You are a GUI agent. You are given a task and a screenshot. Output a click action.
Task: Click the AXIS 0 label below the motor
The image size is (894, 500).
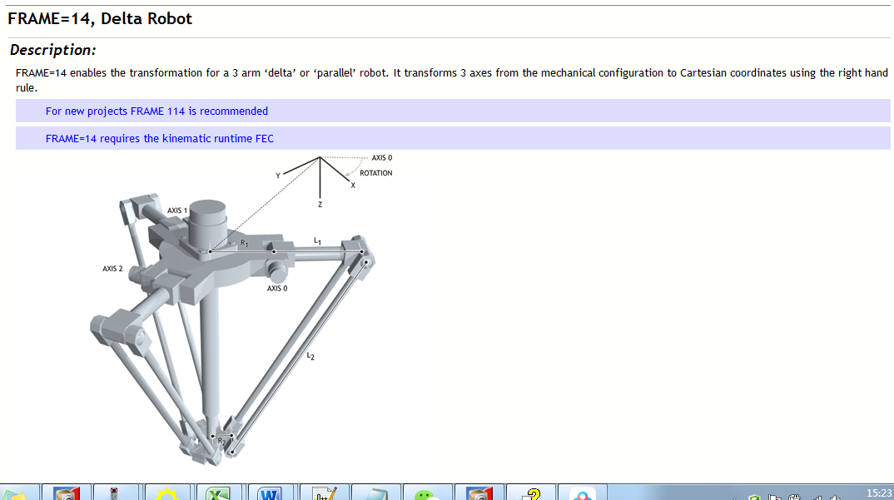(x=277, y=289)
